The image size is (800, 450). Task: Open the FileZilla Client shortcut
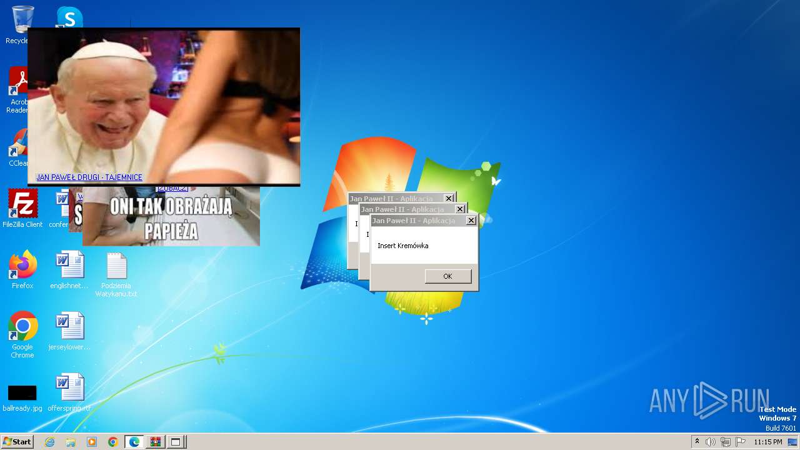pos(22,209)
